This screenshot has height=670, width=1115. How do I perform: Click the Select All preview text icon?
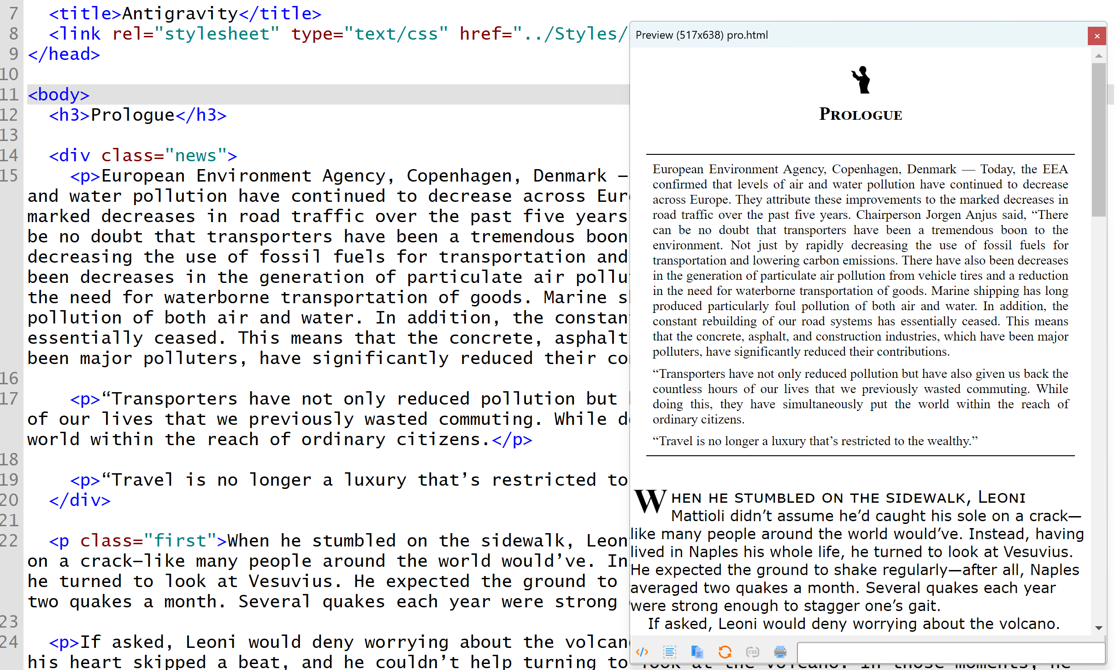669,652
